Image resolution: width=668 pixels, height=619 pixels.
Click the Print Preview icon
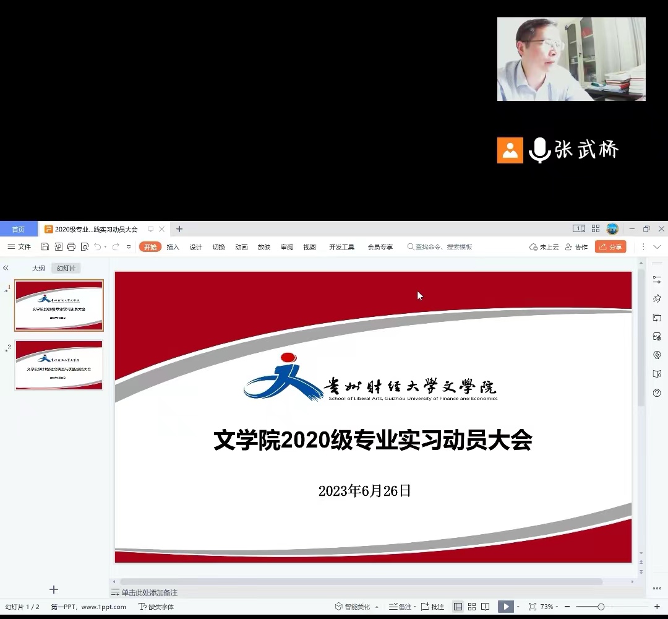(x=85, y=247)
